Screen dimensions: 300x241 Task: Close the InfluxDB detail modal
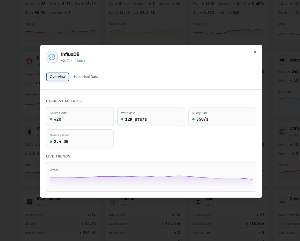tap(255, 52)
